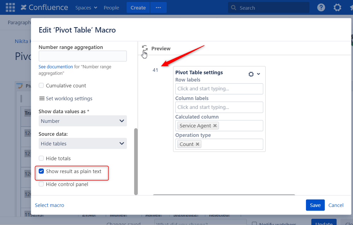Toggle the Hide totals checkbox
This screenshot has width=353, height=225.
(41, 158)
